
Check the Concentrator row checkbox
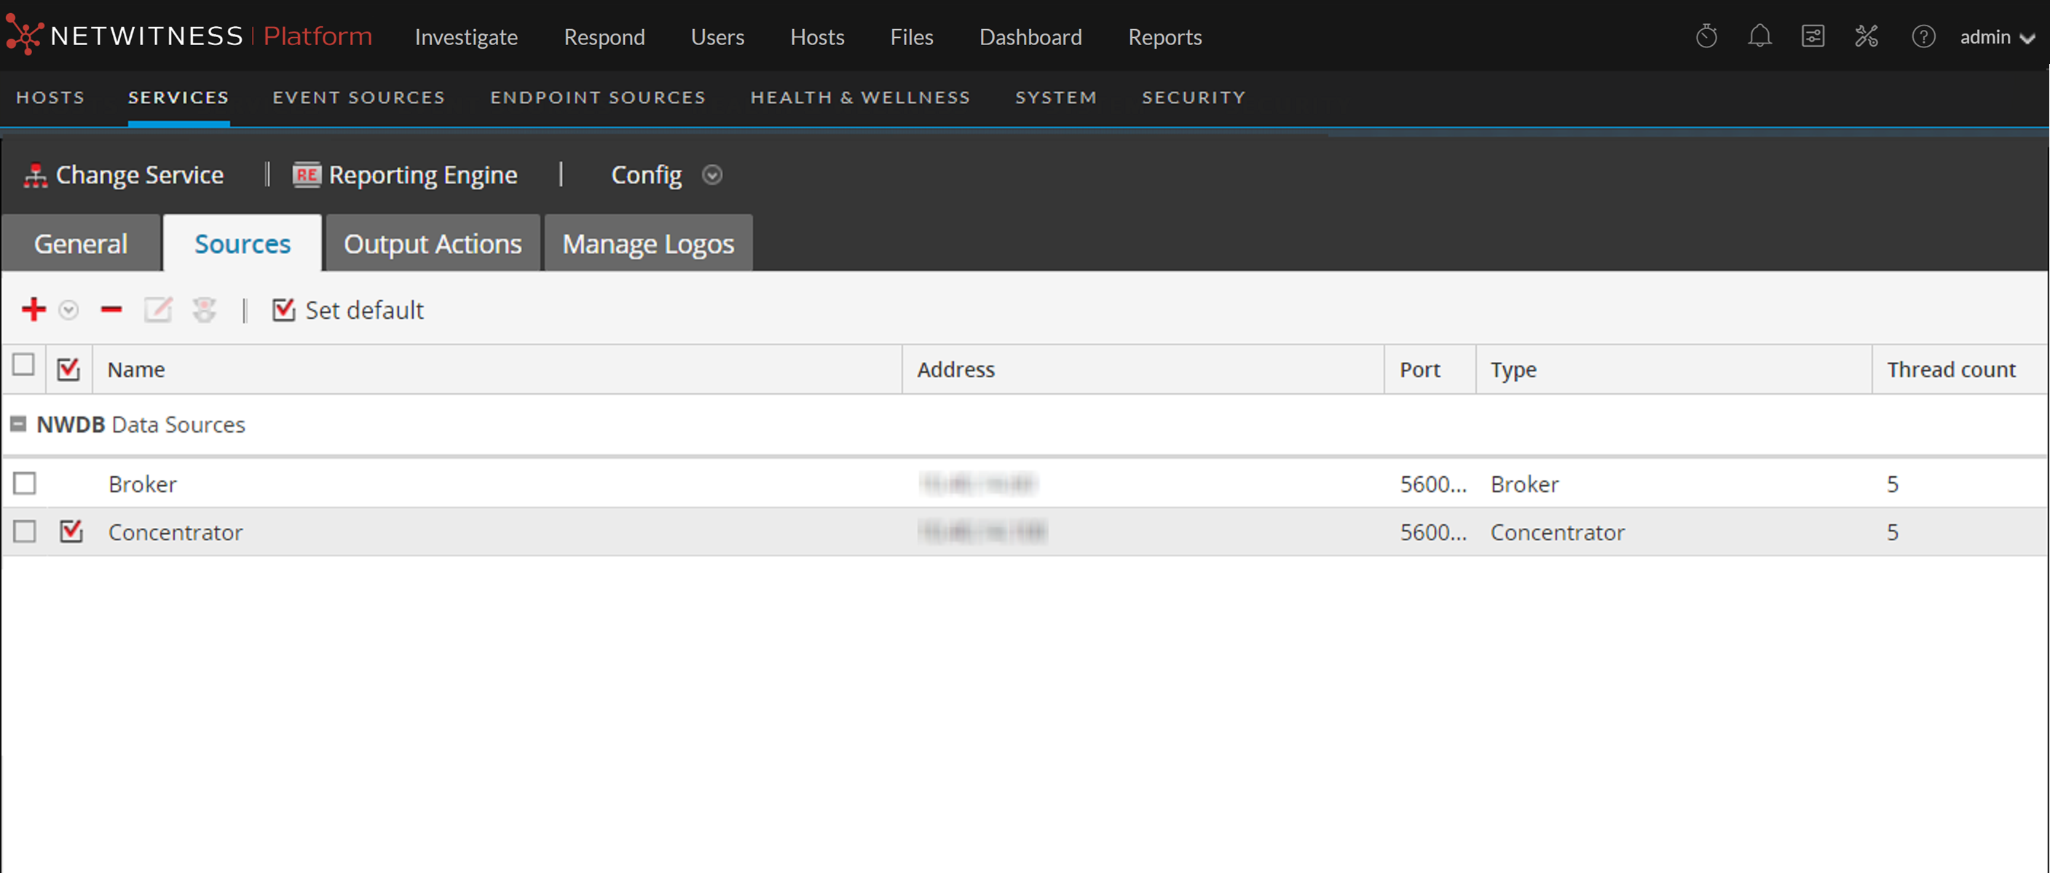point(25,532)
